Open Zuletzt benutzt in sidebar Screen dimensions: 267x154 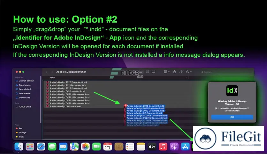(25, 81)
